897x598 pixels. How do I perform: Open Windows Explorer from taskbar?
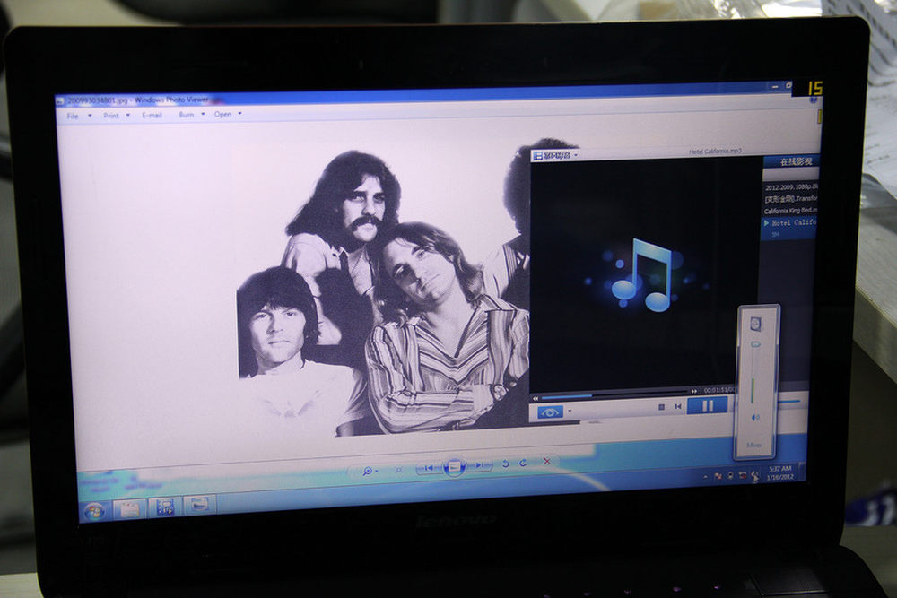(129, 507)
